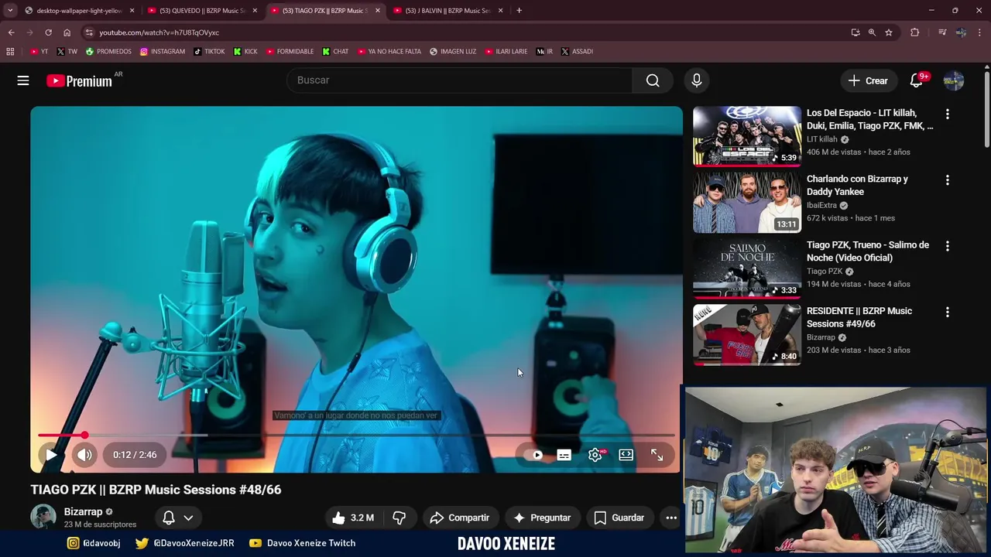The image size is (991, 557).
Task: Open the Crear create button
Action: click(x=868, y=80)
